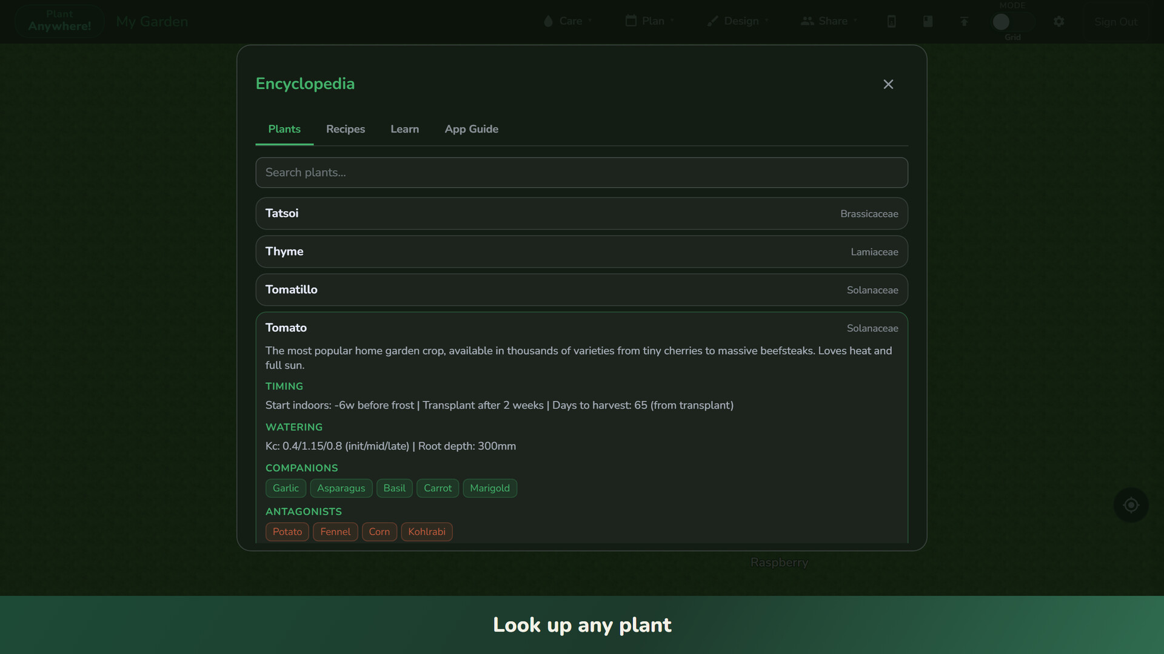Open the Learn tab
1164x654 pixels.
coord(404,129)
